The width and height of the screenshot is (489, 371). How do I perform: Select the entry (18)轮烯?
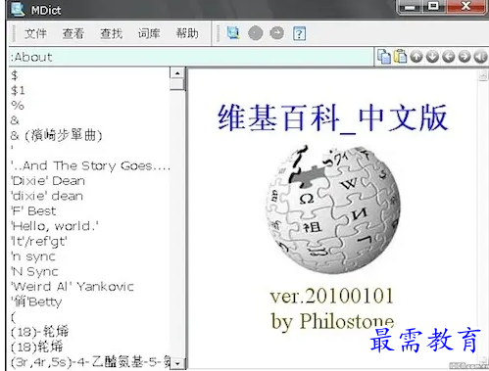(36, 347)
